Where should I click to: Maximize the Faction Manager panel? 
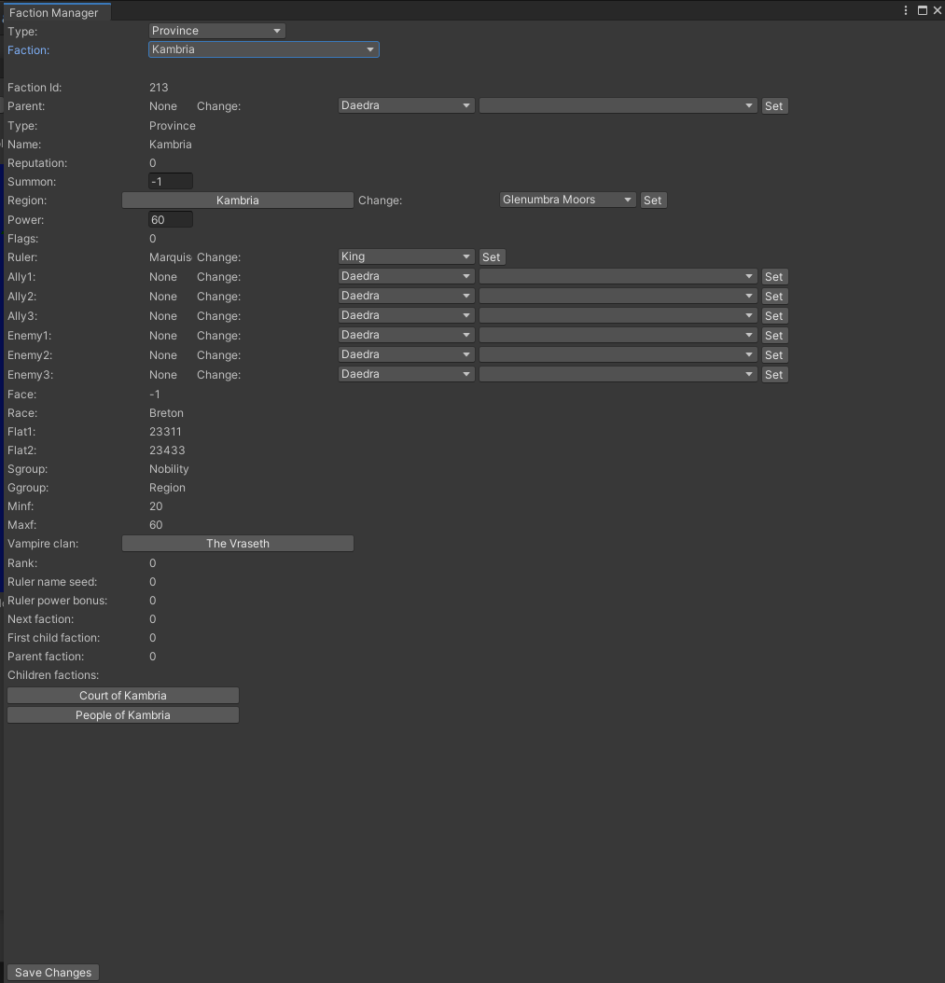pyautogui.click(x=923, y=10)
